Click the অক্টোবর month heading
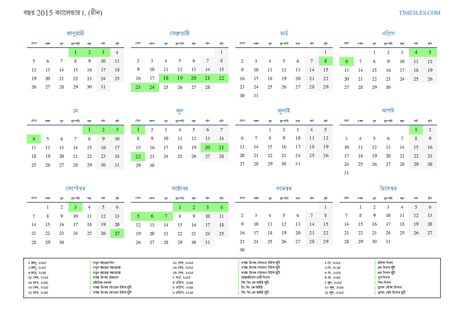The height and width of the screenshot is (328, 464). click(x=179, y=188)
